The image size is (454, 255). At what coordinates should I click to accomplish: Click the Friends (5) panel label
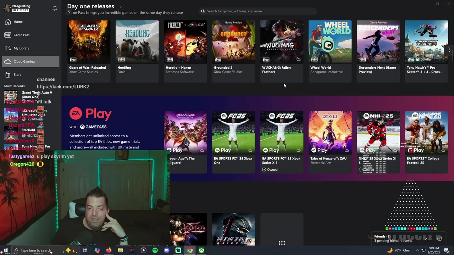(x=382, y=237)
